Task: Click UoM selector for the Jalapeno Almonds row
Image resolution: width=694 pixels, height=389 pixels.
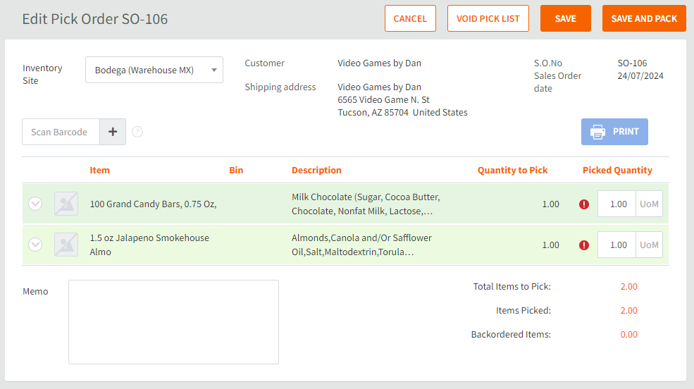Action: click(x=649, y=245)
